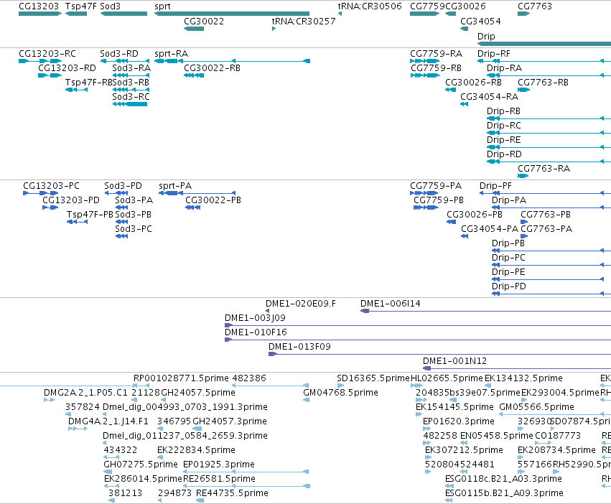The height and width of the screenshot is (504, 611).
Task: Select protein CG13203-PC
Action: tap(51, 186)
